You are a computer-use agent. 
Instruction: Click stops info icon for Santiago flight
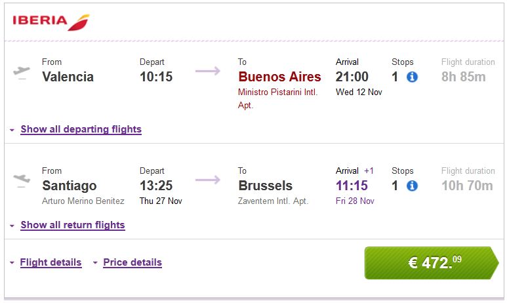(412, 186)
